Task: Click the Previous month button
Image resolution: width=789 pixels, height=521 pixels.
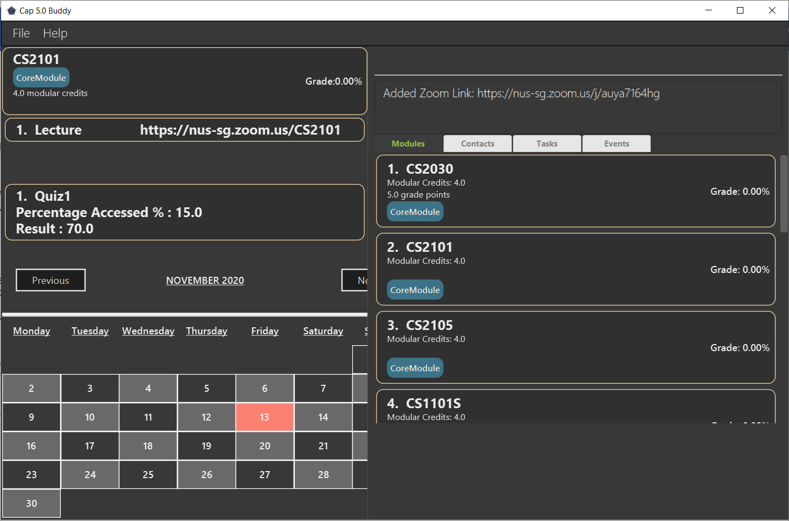Action: (x=50, y=280)
